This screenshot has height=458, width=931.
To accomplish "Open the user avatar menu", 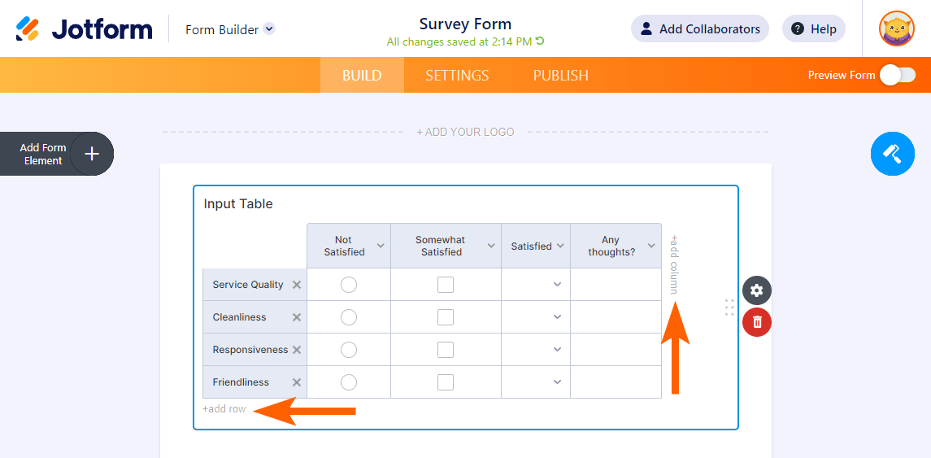I will coord(897,29).
